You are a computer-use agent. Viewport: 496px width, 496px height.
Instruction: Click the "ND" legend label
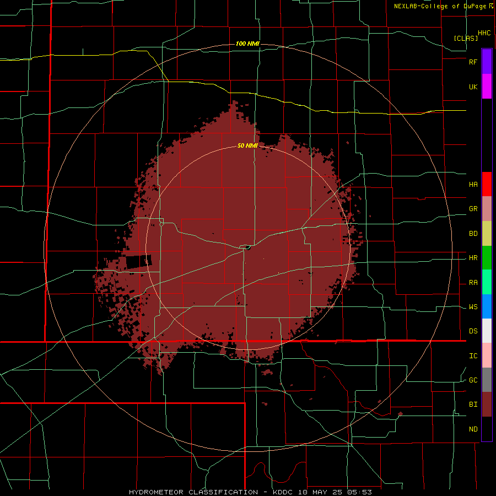coord(473,429)
